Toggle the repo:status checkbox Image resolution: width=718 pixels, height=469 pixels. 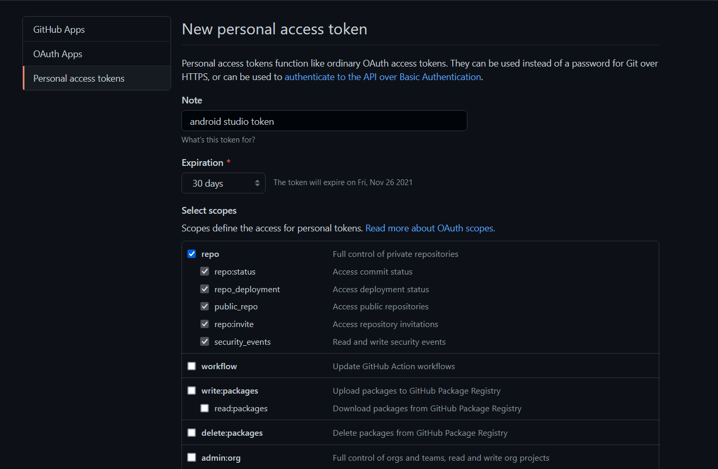click(x=205, y=271)
